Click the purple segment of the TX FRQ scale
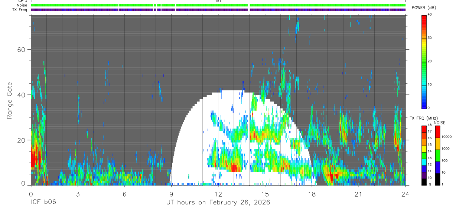 coord(424,175)
